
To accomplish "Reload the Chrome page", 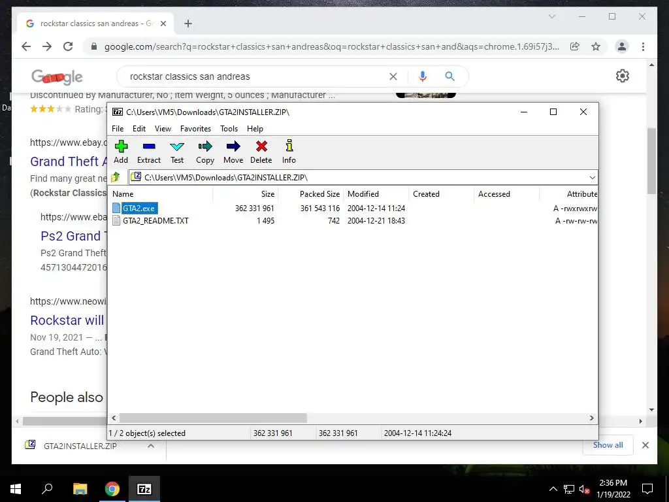I will tap(68, 46).
